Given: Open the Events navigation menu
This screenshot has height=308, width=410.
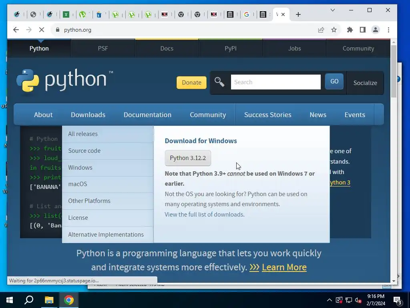Looking at the screenshot, I should [355, 115].
